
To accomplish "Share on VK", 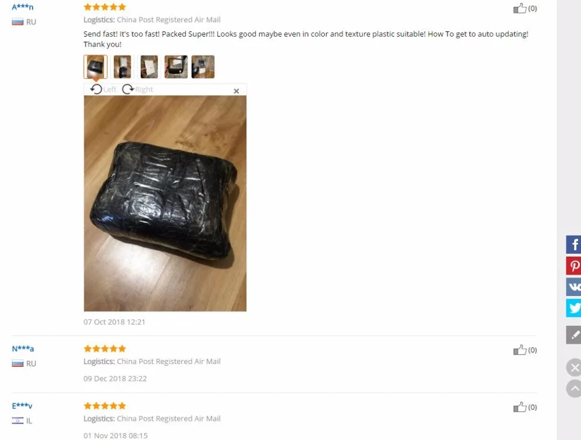I will [573, 287].
